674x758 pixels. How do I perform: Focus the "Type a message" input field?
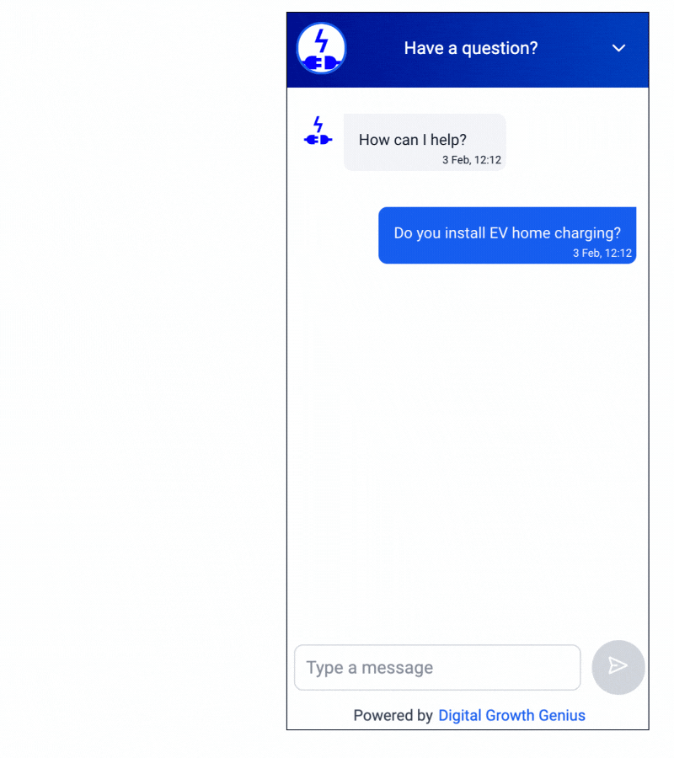[437, 667]
